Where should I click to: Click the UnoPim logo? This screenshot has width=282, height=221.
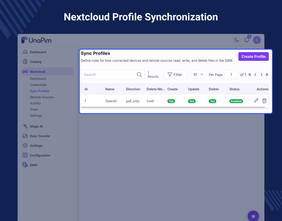[x=36, y=40]
